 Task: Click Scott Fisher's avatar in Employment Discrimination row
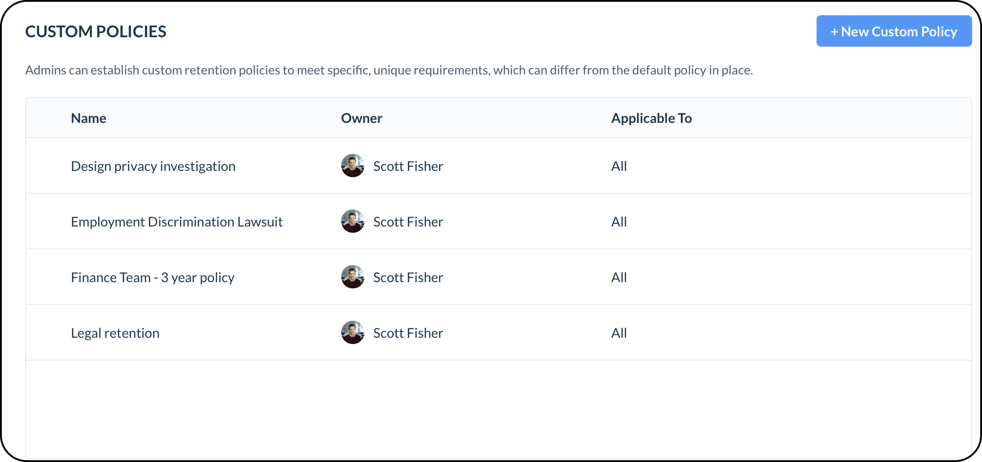tap(353, 222)
